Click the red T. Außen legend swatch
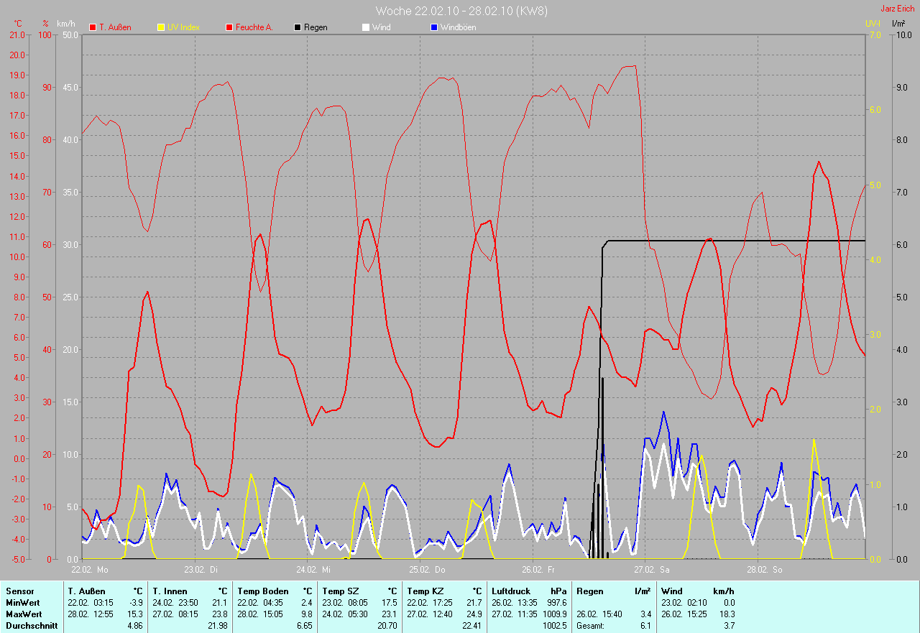The height and width of the screenshot is (633, 920). coord(93,27)
